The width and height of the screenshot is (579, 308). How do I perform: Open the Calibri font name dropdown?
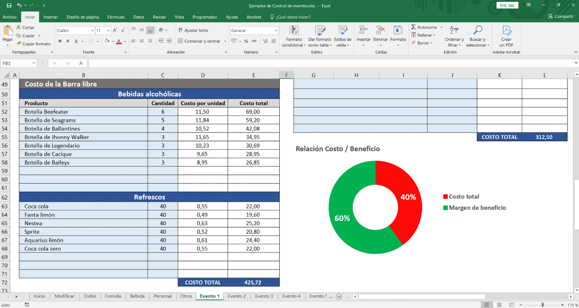92,30
